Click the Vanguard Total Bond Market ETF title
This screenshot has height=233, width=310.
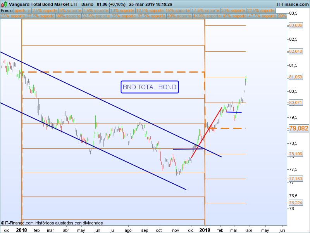pos(43,4)
